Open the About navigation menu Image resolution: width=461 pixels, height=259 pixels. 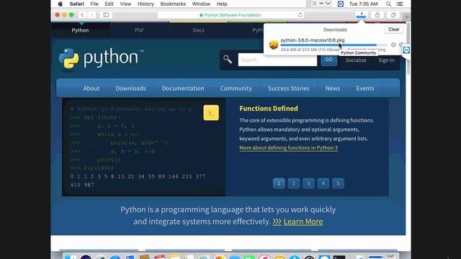click(91, 88)
